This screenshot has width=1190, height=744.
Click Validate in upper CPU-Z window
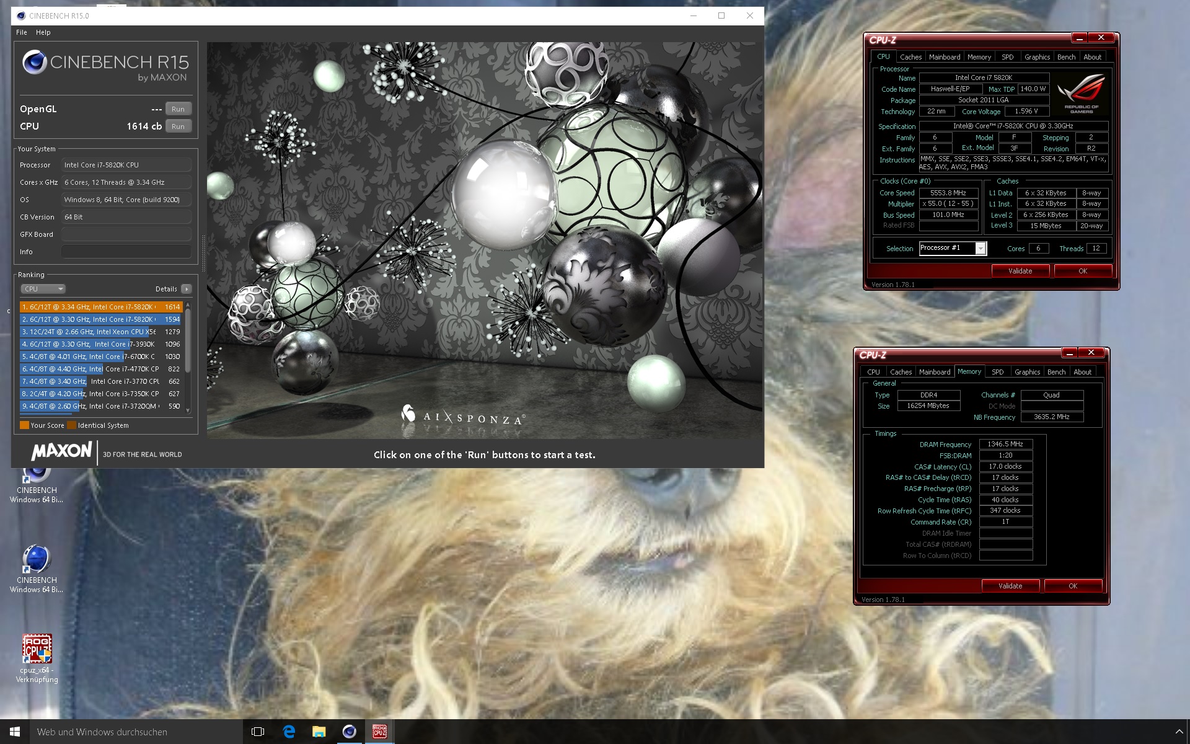(x=1020, y=271)
